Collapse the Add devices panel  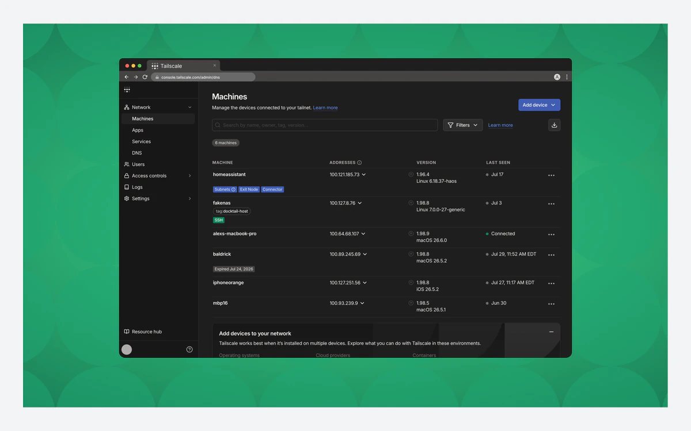(x=551, y=332)
